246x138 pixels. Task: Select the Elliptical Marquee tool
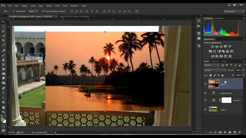pos(3,26)
